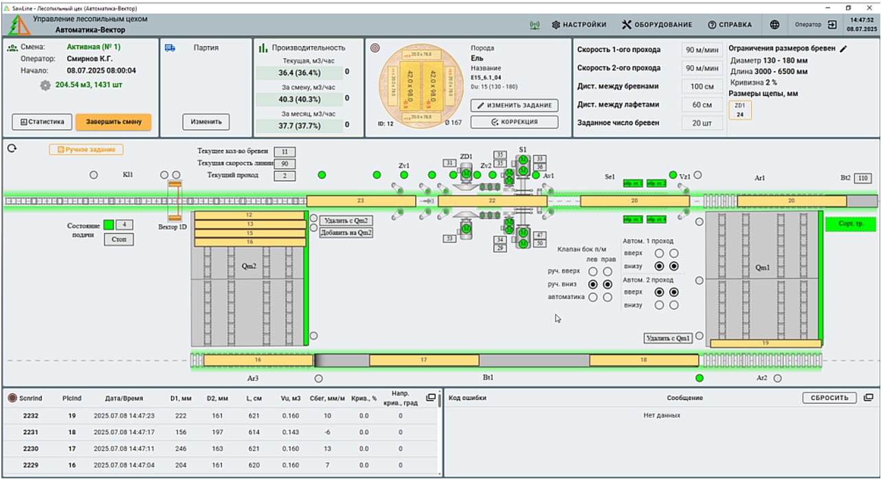Click the green connection status icon

pyautogui.click(x=534, y=25)
